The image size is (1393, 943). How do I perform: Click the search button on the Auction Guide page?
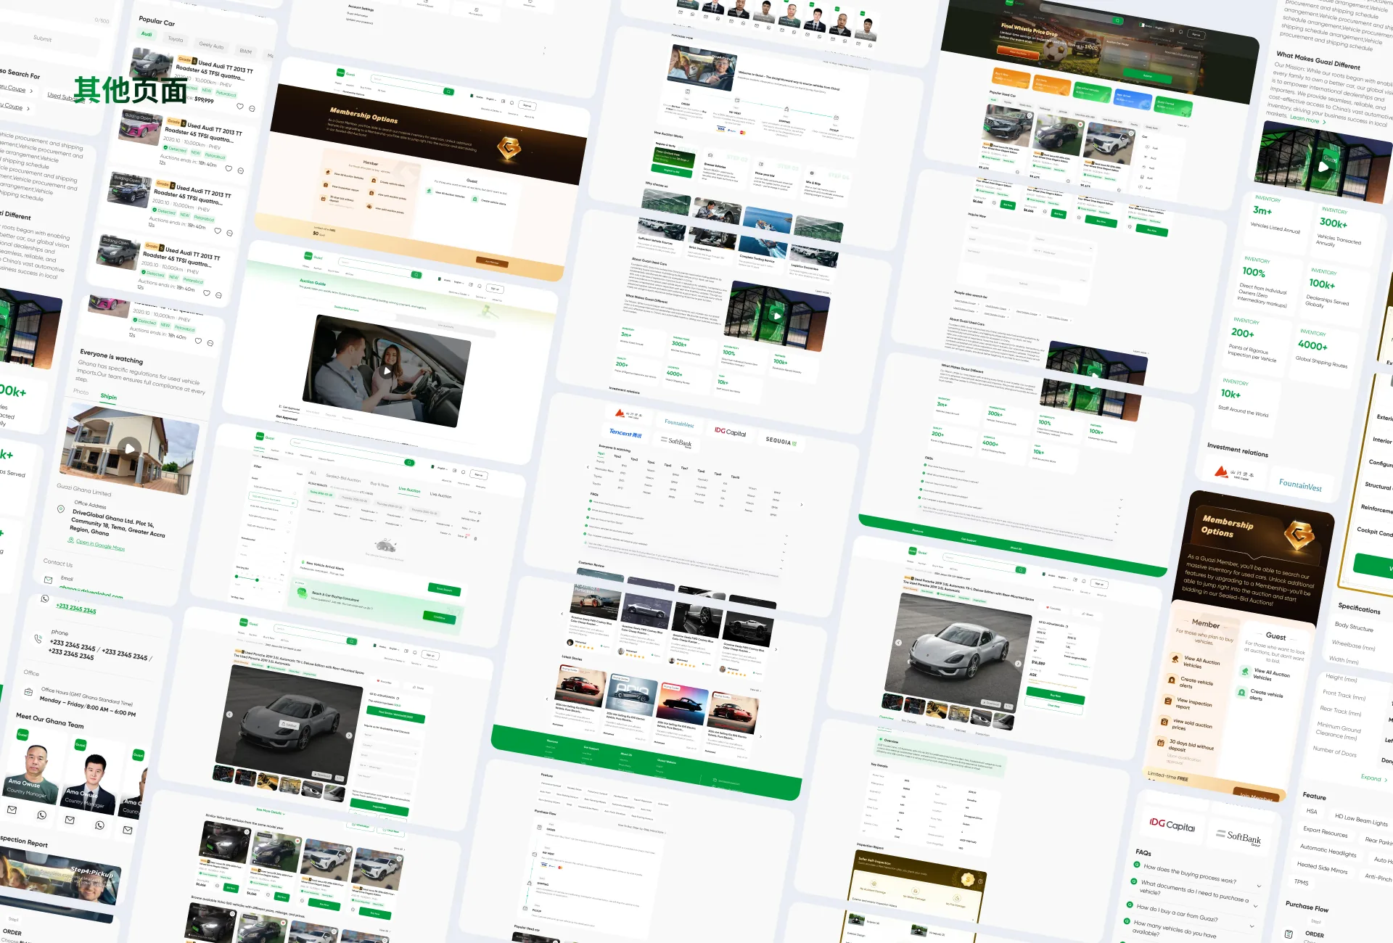point(416,275)
